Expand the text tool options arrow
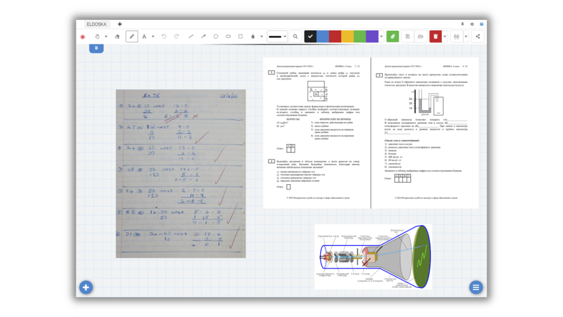 click(x=153, y=37)
